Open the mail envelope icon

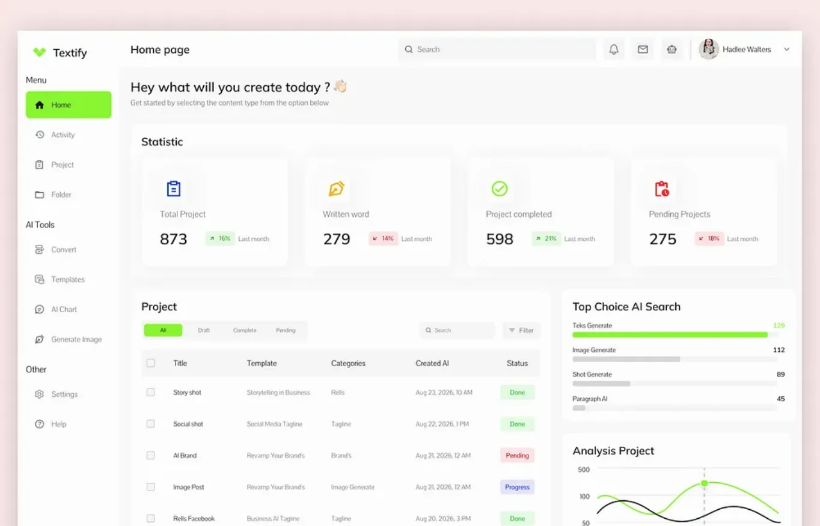point(643,49)
